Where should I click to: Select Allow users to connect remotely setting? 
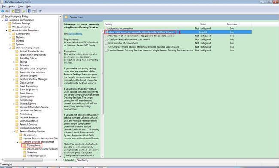(141, 32)
